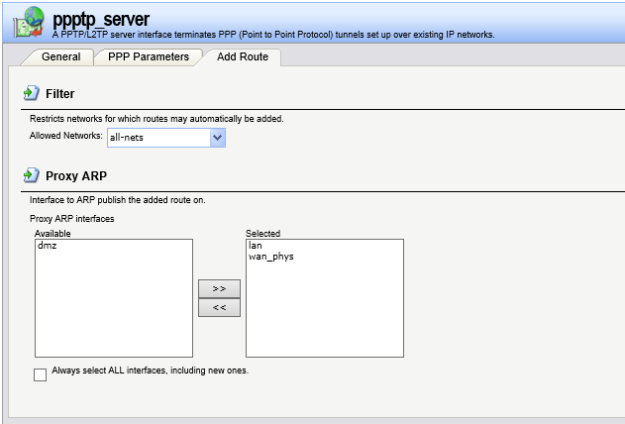Viewport: 625px width, 424px height.
Task: Select the Add Route tab
Action: 242,57
